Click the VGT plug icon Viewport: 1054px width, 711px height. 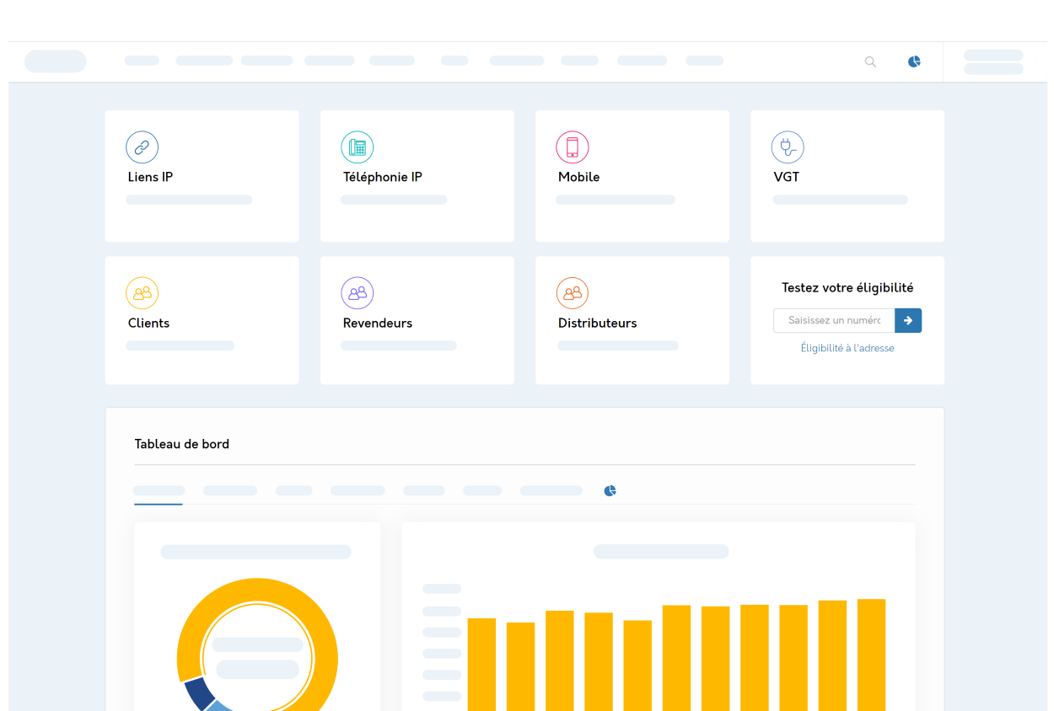tap(788, 147)
